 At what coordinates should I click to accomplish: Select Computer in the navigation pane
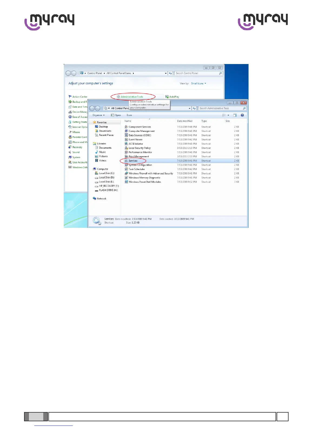(101, 169)
